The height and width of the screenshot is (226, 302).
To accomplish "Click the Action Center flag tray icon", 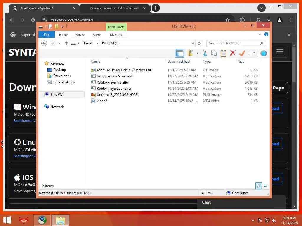I will tap(260, 220).
